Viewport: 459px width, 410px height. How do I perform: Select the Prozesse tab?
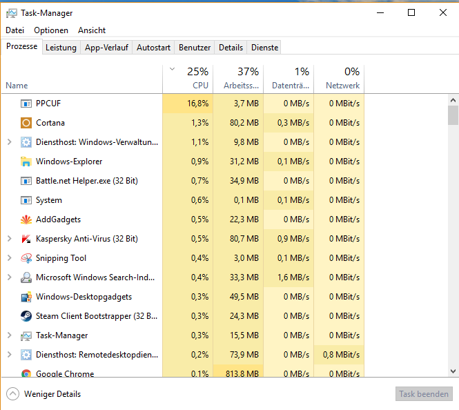22,46
